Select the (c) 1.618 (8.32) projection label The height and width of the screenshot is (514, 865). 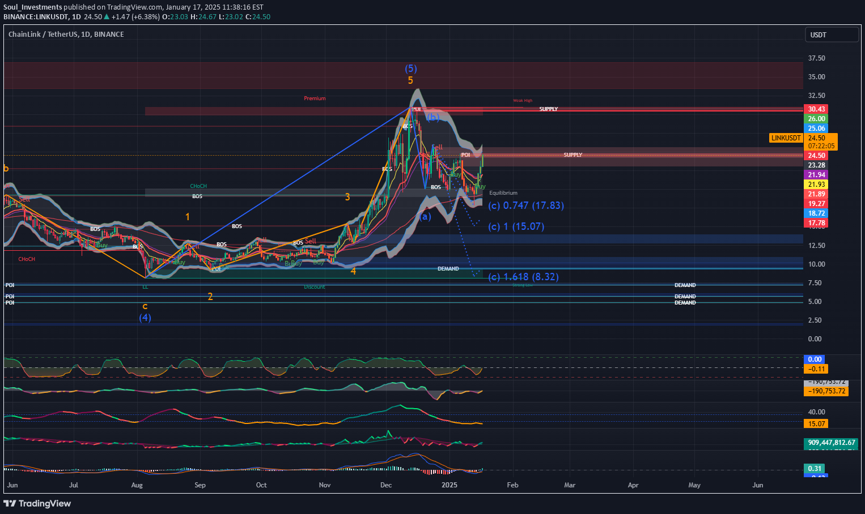(523, 277)
